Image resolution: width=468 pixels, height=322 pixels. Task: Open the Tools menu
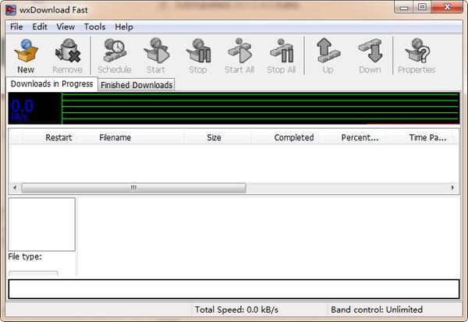click(x=94, y=27)
